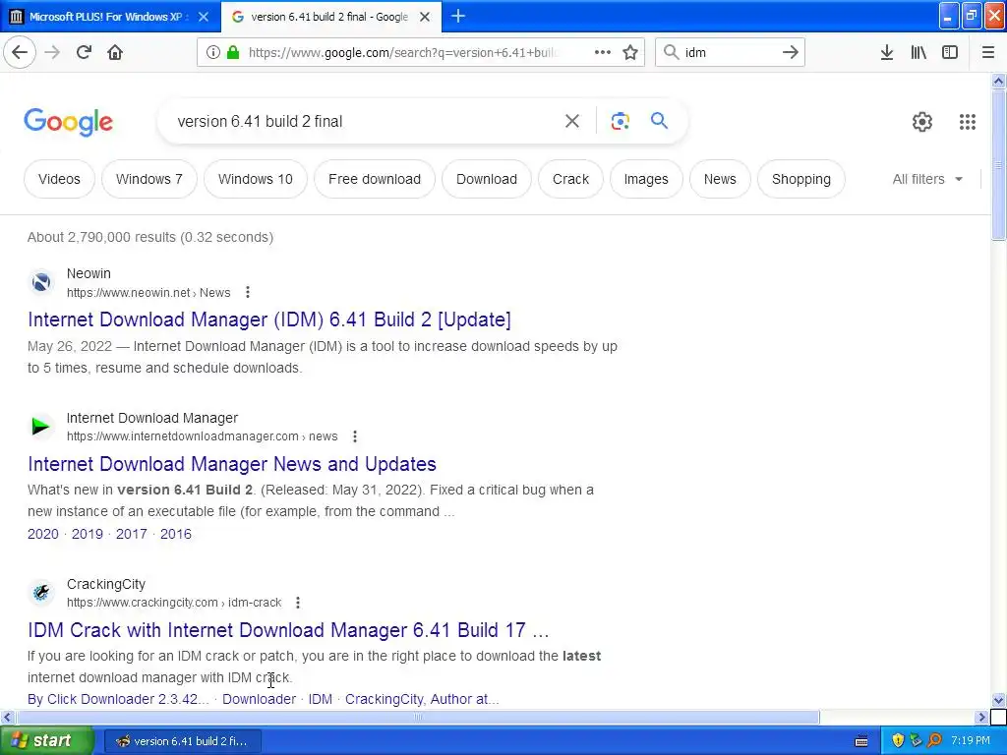Go back to the previous page
This screenshot has height=755, width=1007.
pyautogui.click(x=20, y=52)
